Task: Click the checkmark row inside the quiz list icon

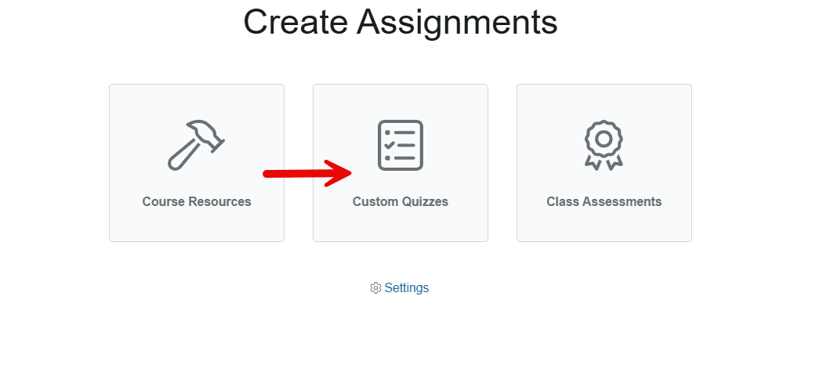Action: (401, 146)
